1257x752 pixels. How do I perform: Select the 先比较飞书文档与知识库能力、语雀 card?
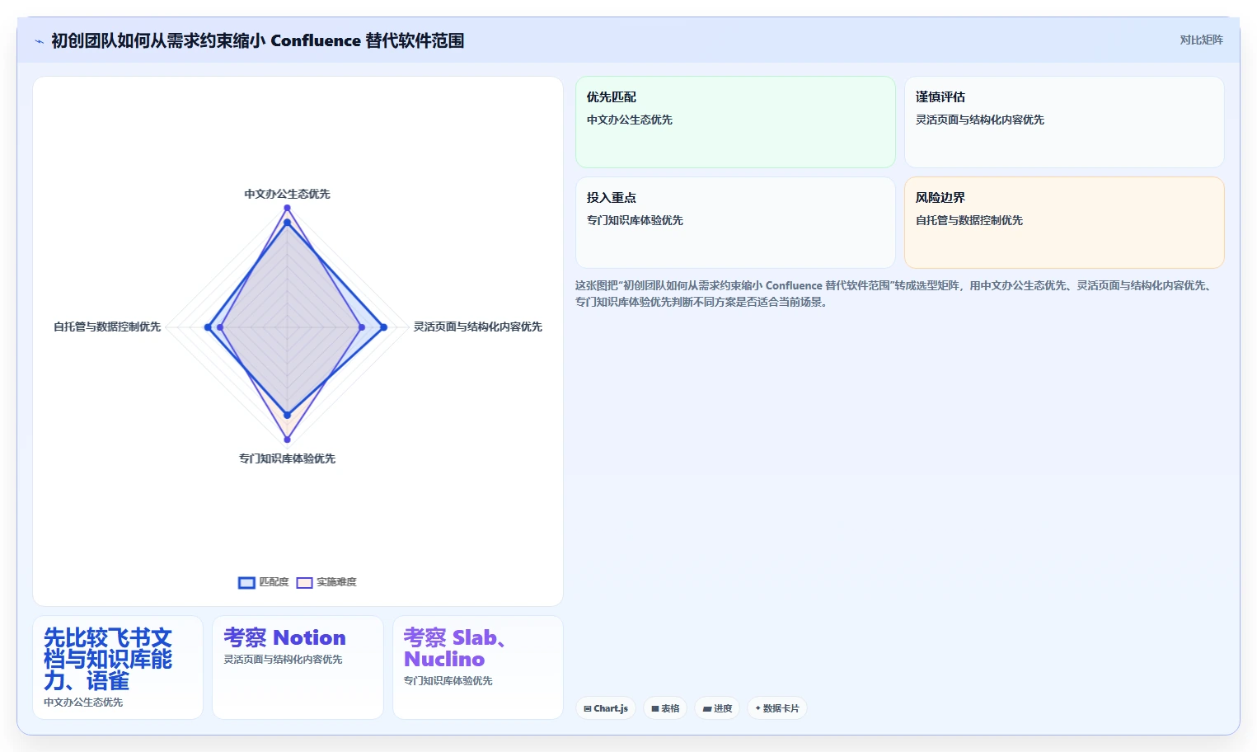[118, 667]
